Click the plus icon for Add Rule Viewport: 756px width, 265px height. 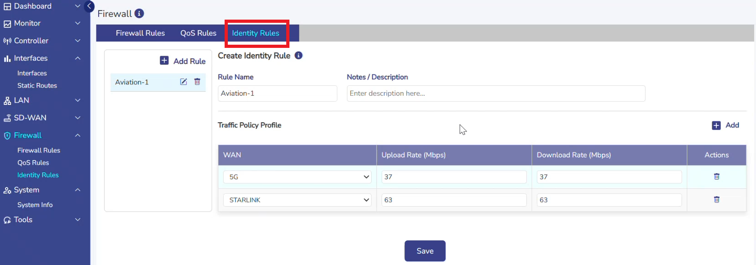[164, 61]
